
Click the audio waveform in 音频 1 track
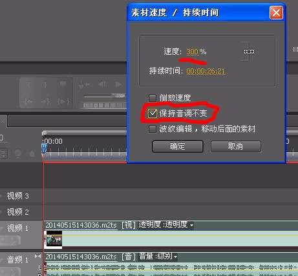pyautogui.click(x=171, y=269)
